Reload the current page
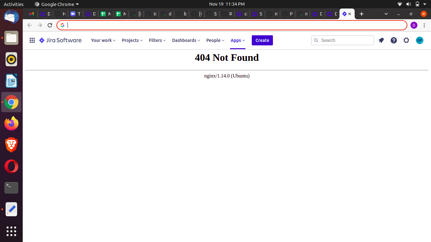Viewport: 431px width, 242px height. point(50,25)
